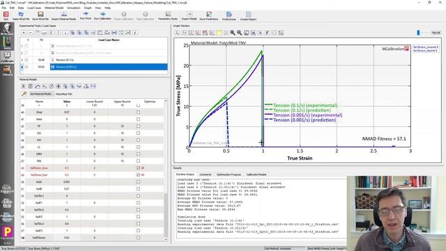Image resolution: width=446 pixels, height=251 pixels.
Task: Click the PolymerFEM P sidebar logo
Action: pyautogui.click(x=7, y=232)
